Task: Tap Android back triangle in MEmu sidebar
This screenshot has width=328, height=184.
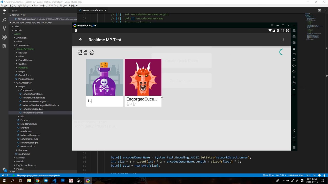Action: click(x=294, y=130)
